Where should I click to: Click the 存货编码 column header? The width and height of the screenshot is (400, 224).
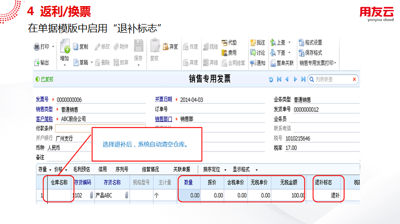83,182
